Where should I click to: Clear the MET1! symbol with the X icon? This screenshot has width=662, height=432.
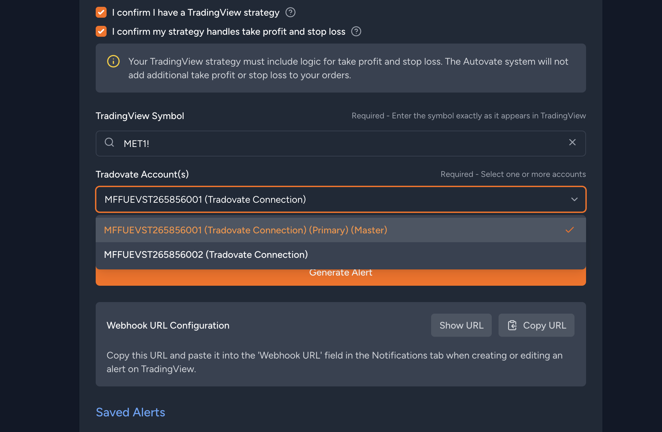(572, 143)
